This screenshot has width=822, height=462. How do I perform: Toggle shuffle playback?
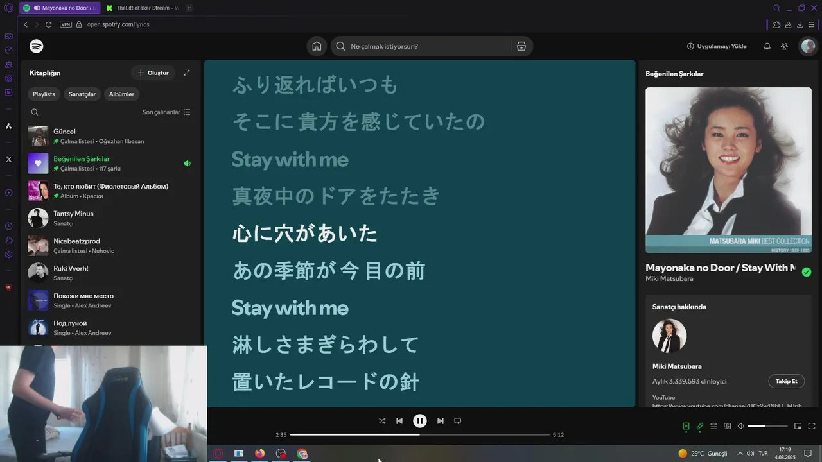click(382, 421)
